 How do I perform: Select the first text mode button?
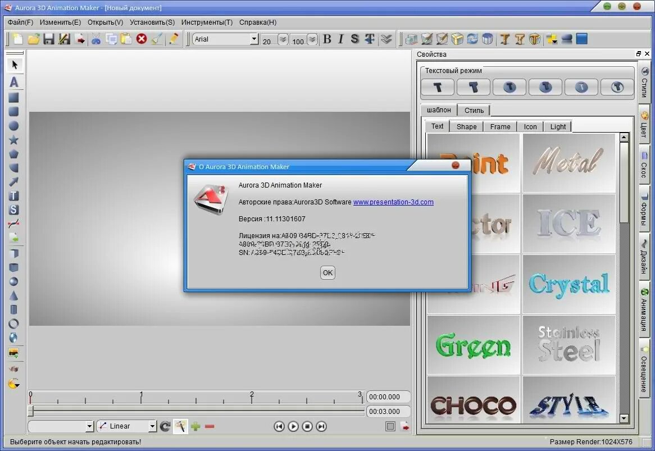[438, 87]
